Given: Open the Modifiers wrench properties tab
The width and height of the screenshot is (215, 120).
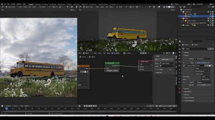Looking at the screenshot, I should [x=179, y=73].
